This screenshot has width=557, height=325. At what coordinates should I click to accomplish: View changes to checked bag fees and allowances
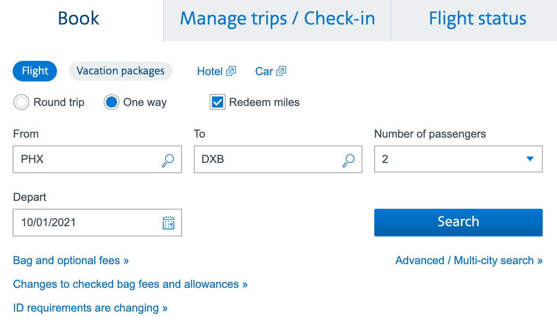tap(130, 284)
